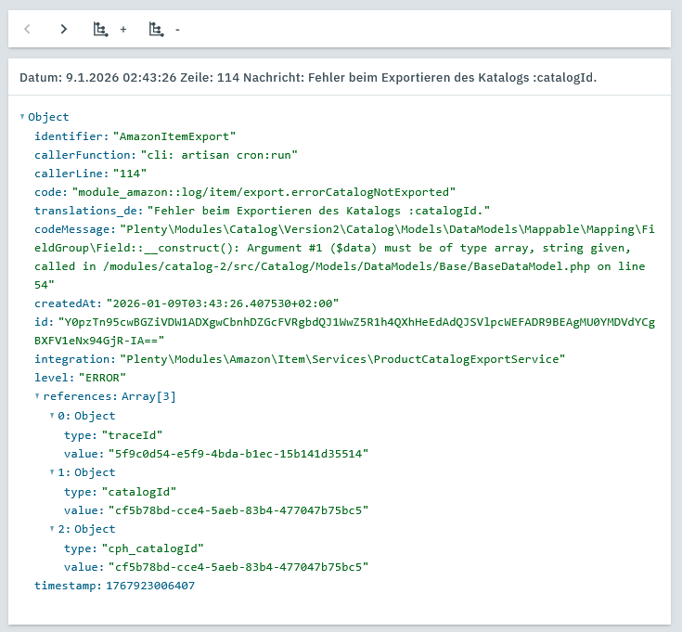Collapse references item 2 Object
This screenshot has width=682, height=632.
(52, 529)
